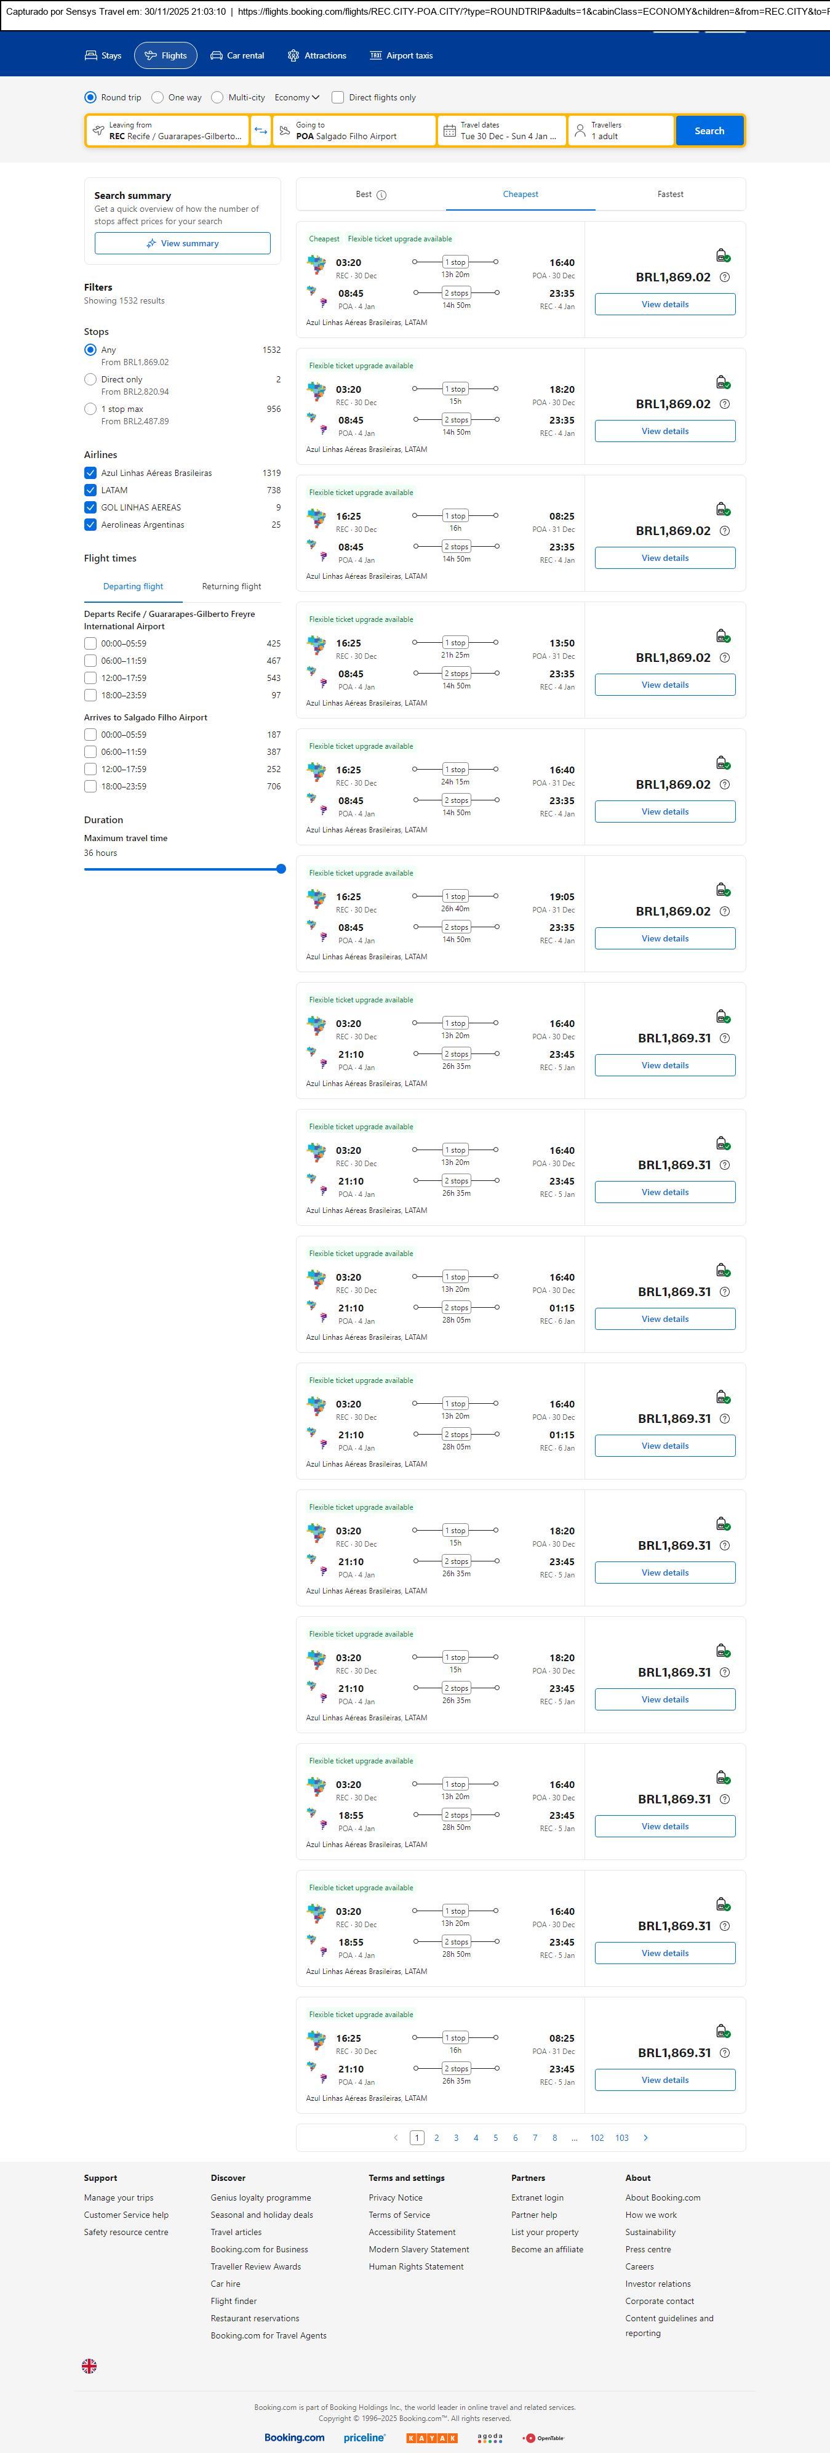Enable the Direct flights only checkbox

click(x=338, y=97)
